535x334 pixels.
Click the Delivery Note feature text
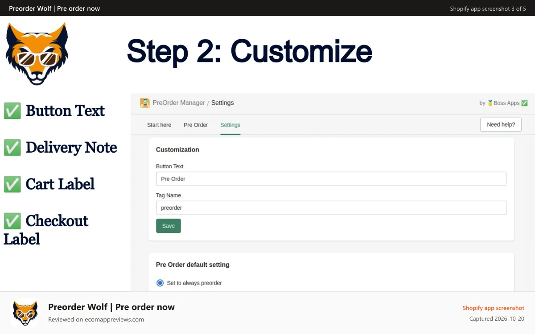pyautogui.click(x=71, y=147)
